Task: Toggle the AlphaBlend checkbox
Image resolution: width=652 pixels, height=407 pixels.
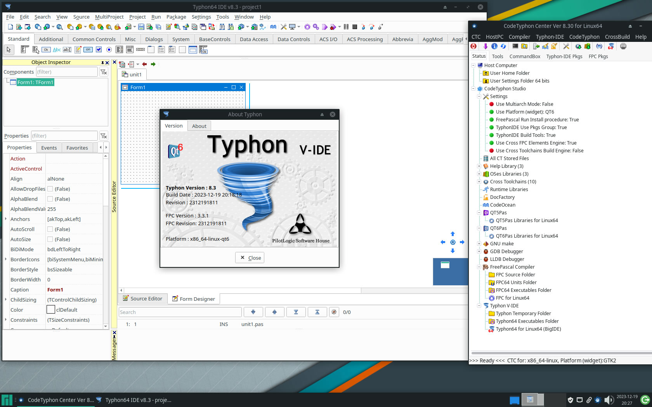Action: [x=50, y=199]
